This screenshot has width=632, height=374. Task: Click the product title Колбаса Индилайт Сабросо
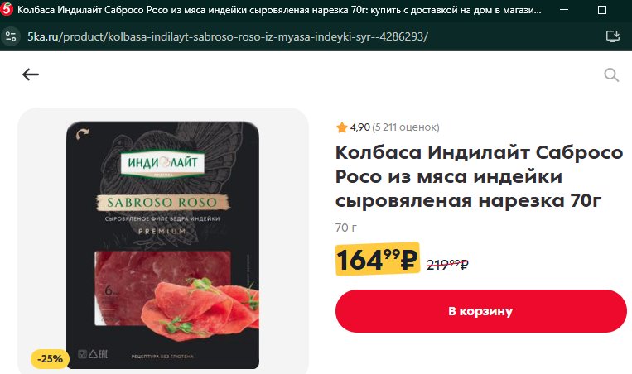480,176
